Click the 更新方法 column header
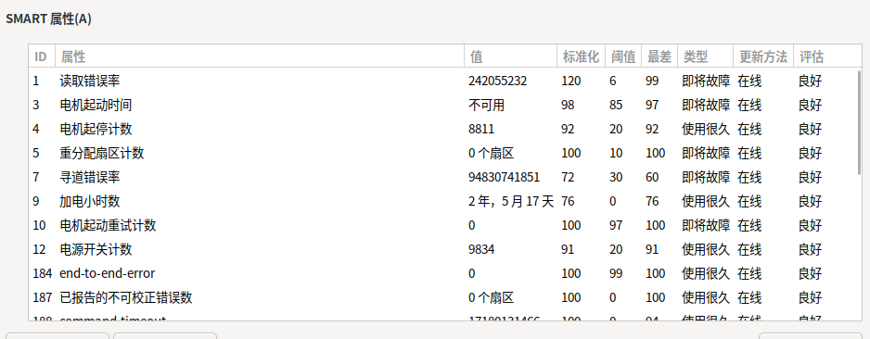870x339 pixels. (763, 56)
